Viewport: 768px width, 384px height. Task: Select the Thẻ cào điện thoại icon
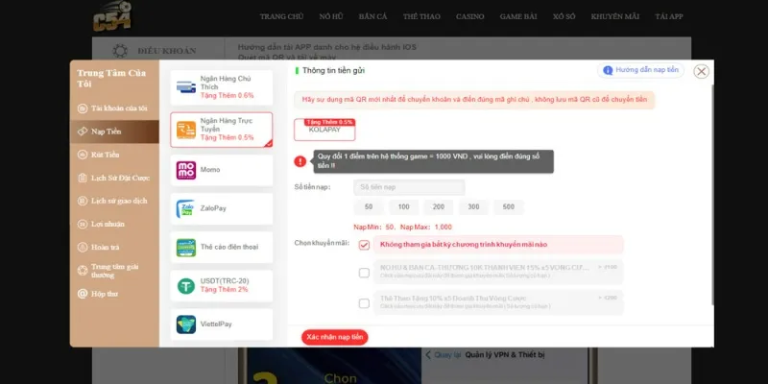pos(186,248)
